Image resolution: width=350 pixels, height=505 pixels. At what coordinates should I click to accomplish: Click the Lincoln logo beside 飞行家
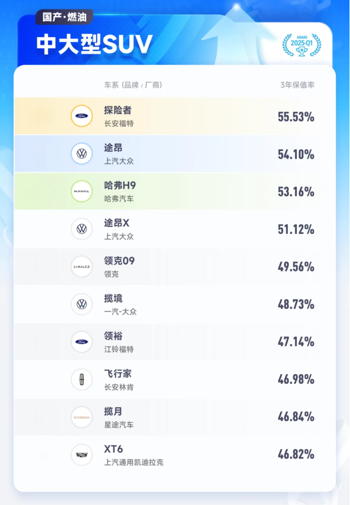pyautogui.click(x=82, y=379)
